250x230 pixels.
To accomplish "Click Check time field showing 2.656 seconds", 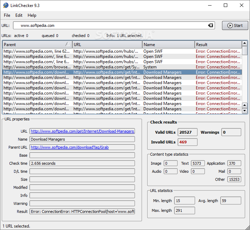I will point(82,163).
